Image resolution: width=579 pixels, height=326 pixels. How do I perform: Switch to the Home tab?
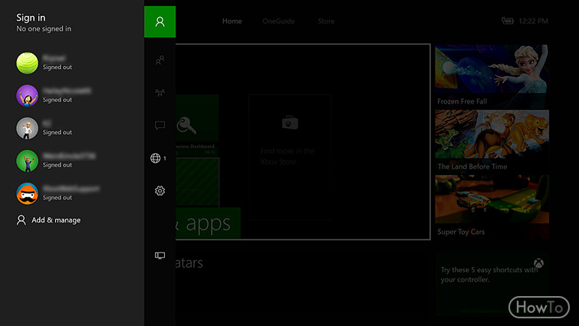pos(232,21)
